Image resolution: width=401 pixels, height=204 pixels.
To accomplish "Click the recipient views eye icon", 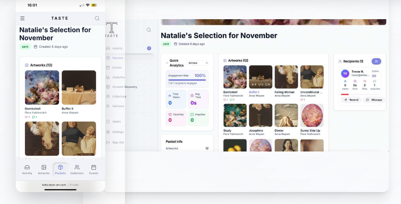I will 345,81.
